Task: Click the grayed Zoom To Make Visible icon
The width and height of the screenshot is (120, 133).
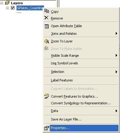Action: [x=47, y=48]
